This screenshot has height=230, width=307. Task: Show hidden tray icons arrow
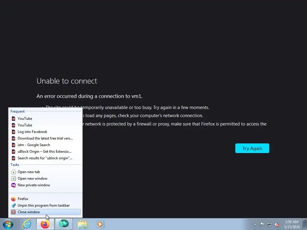255,224
